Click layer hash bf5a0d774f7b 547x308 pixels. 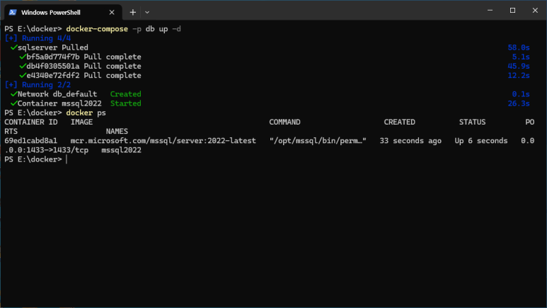[53, 57]
